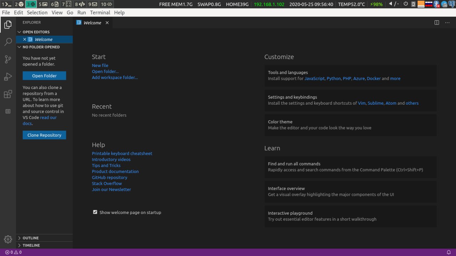The width and height of the screenshot is (456, 256).
Task: Switch to workspace 1 terminal
Action: (7, 4)
